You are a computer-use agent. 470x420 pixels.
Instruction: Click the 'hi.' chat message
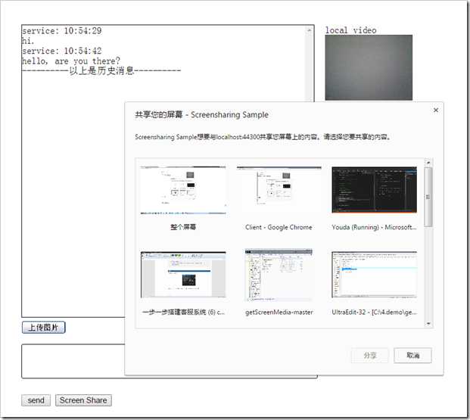[28, 41]
